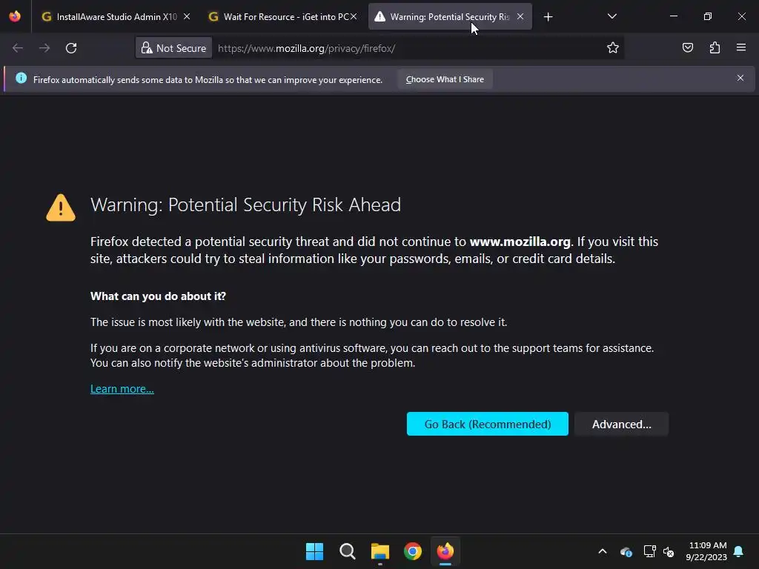Click the info icon in notification bar
This screenshot has width=759, height=569.
21,78
